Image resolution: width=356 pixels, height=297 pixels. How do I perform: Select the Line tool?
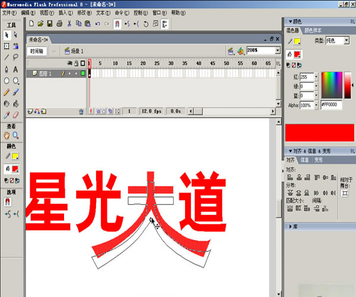click(x=7, y=57)
